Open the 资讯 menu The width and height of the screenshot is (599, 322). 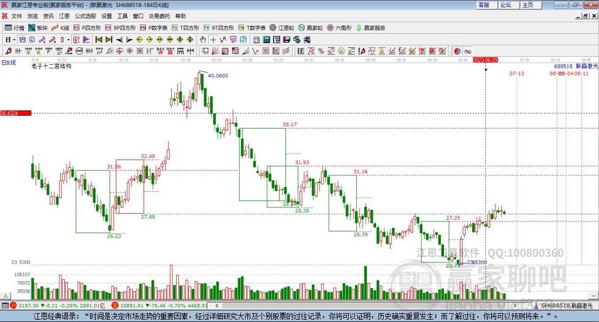click(48, 16)
